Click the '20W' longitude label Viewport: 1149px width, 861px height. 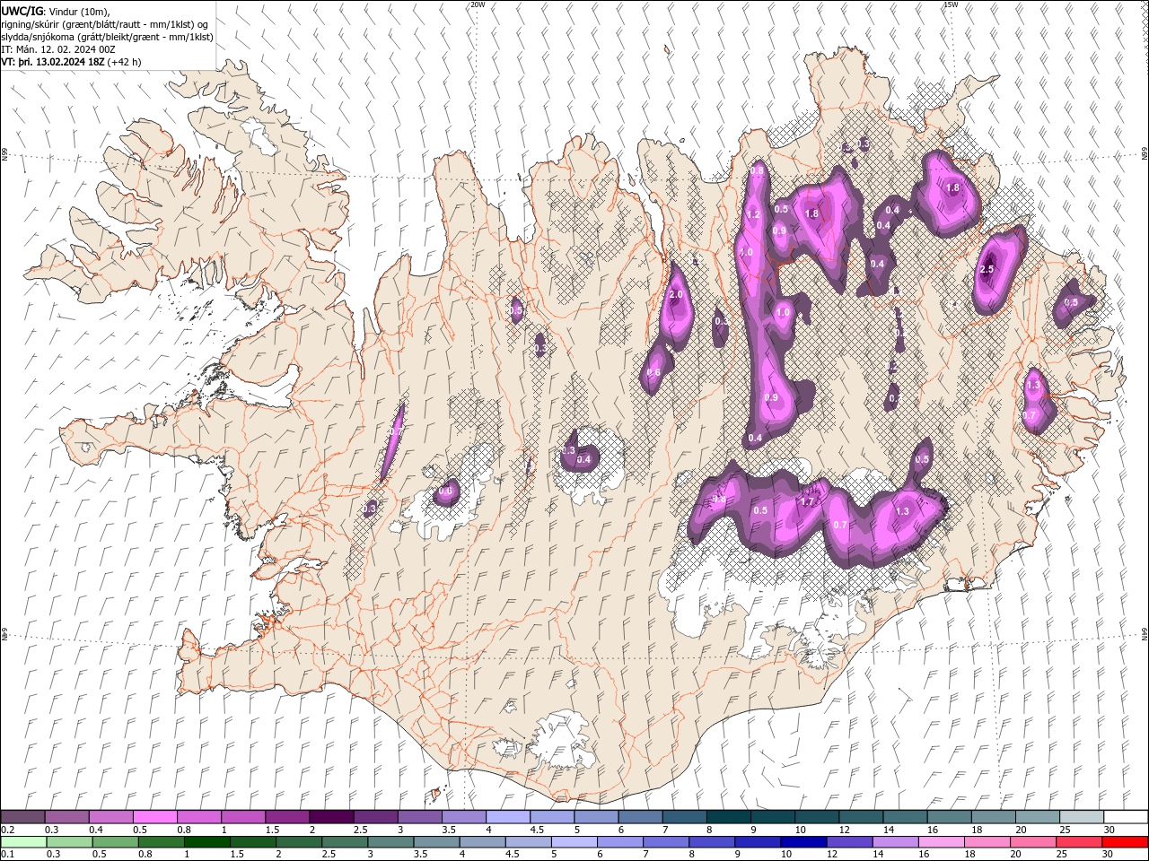[478, 4]
